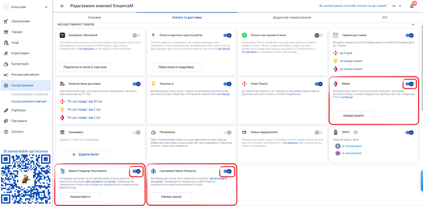Image resolution: width=423 pixels, height=206 pixels.
Task: Click the Користувачі icon in sidebar
Action: pos(6,53)
